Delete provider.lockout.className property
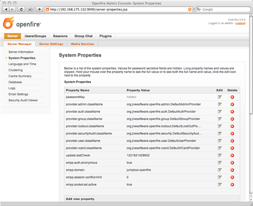Viewport: 253px width, 206px height. (x=232, y=126)
